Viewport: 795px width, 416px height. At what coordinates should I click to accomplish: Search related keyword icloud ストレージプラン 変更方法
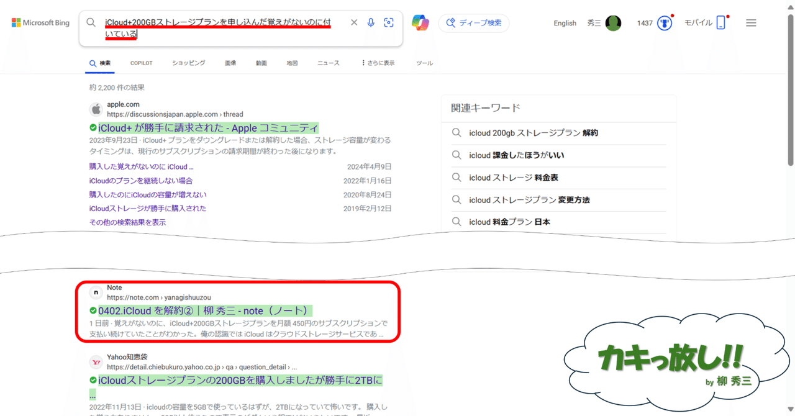coord(529,200)
